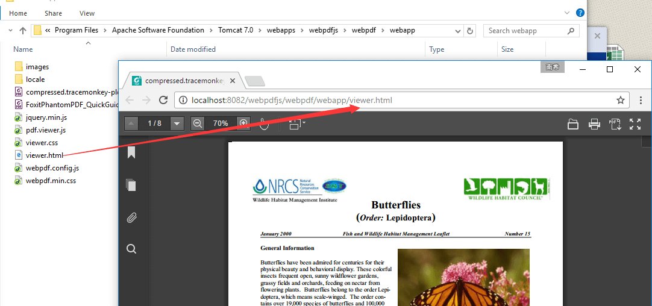The image size is (652, 306).
Task: Open the bookmarks sidebar panel
Action: pyautogui.click(x=131, y=152)
